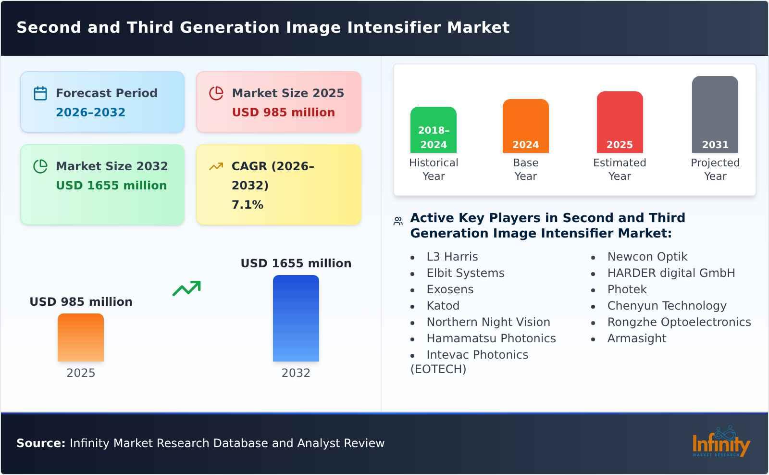Open the L3 Harris key player entry
This screenshot has width=769, height=475.
451,256
